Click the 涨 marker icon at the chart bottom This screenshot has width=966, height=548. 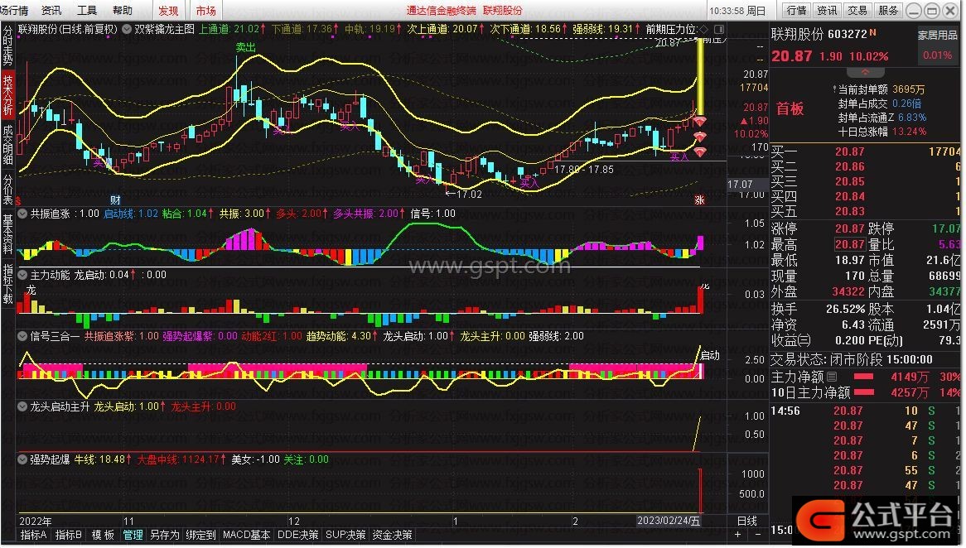click(x=699, y=200)
